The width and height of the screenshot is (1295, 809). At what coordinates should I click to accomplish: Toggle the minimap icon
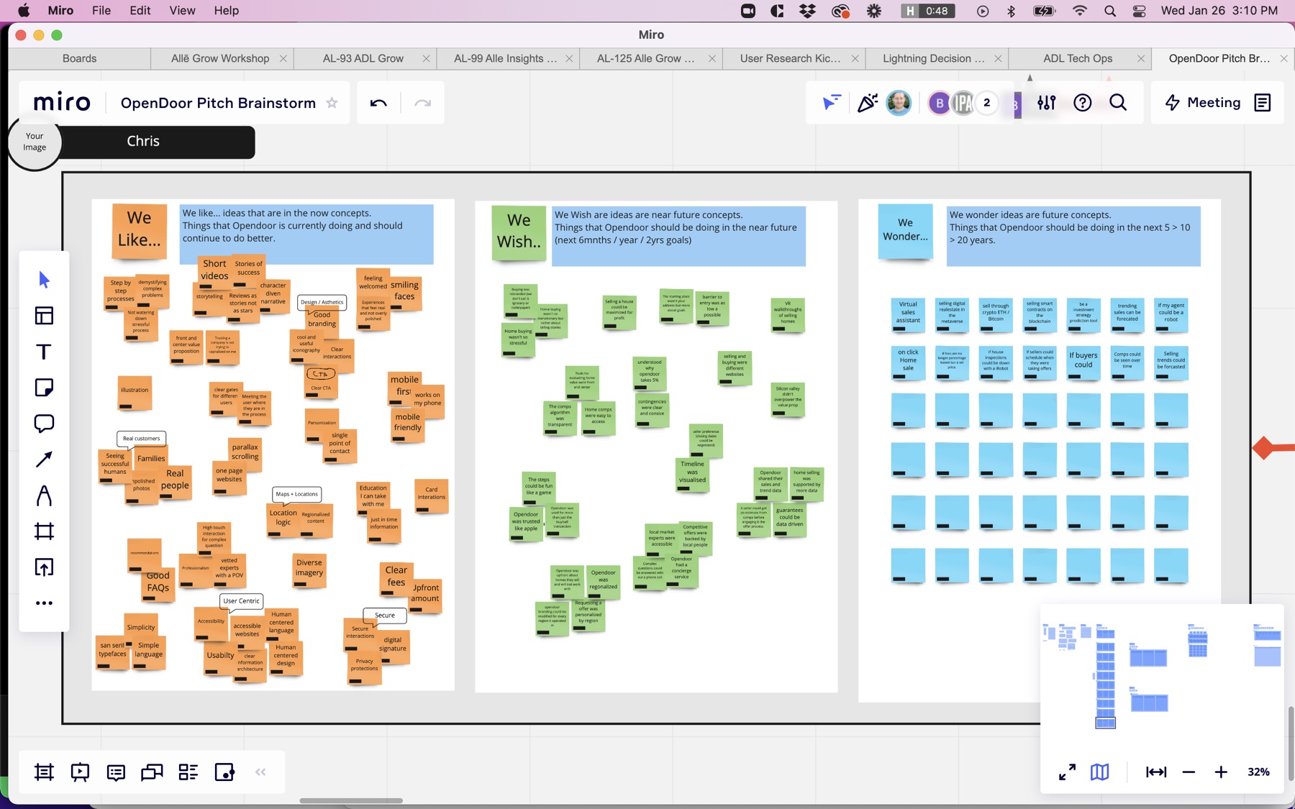tap(1099, 772)
